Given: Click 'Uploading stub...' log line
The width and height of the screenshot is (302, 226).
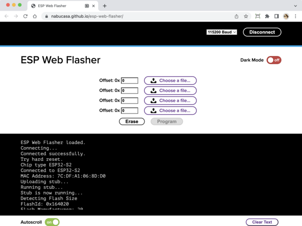Looking at the screenshot, I should [44, 182].
